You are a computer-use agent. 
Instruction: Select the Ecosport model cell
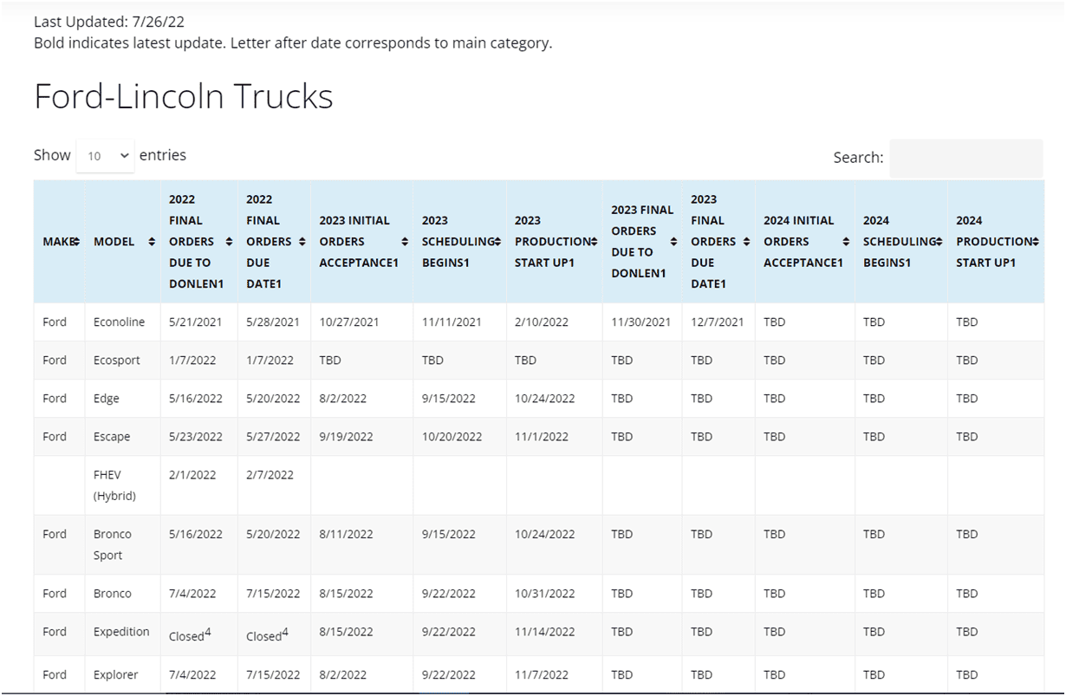pyautogui.click(x=122, y=361)
